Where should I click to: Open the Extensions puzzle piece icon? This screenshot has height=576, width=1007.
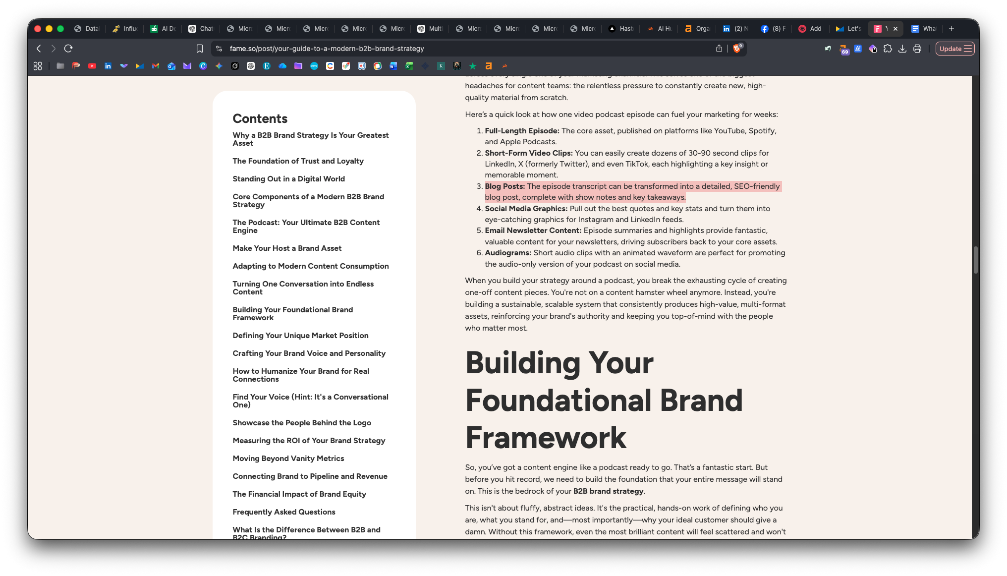[888, 49]
